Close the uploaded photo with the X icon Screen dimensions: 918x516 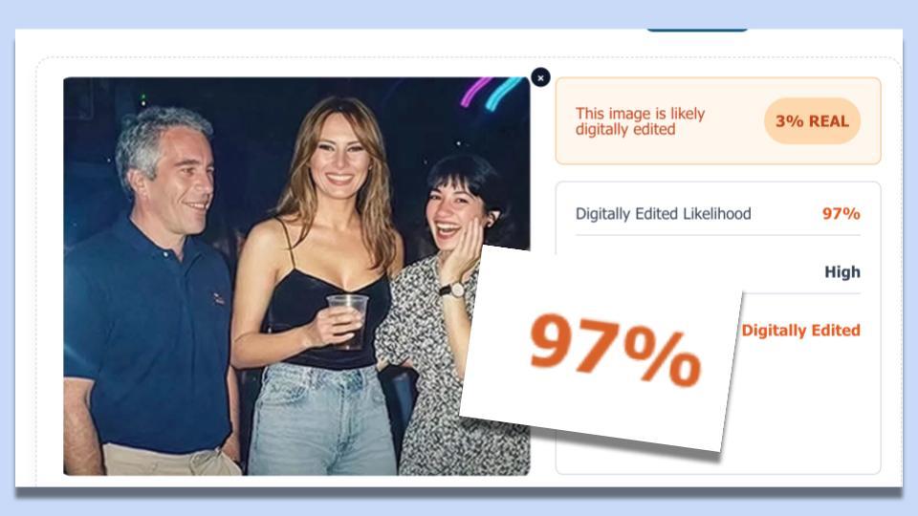point(540,77)
